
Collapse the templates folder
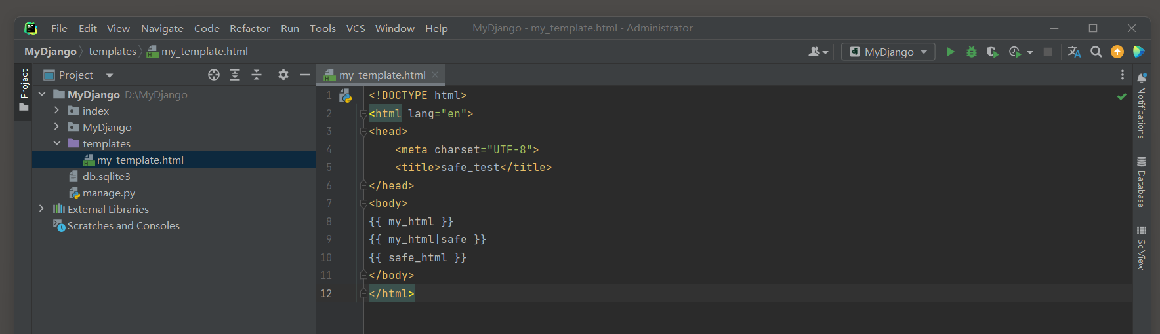[56, 143]
